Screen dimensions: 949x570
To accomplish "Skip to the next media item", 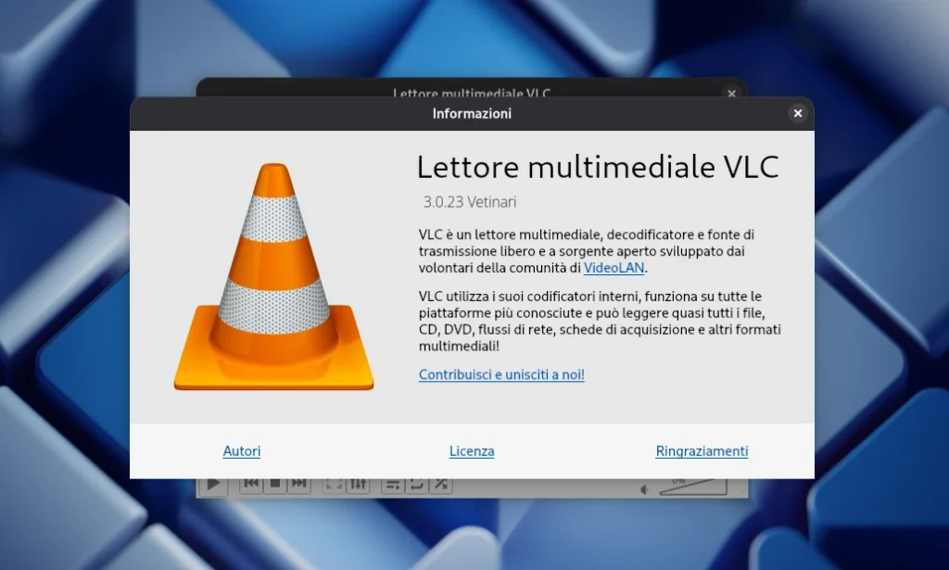I will [298, 483].
